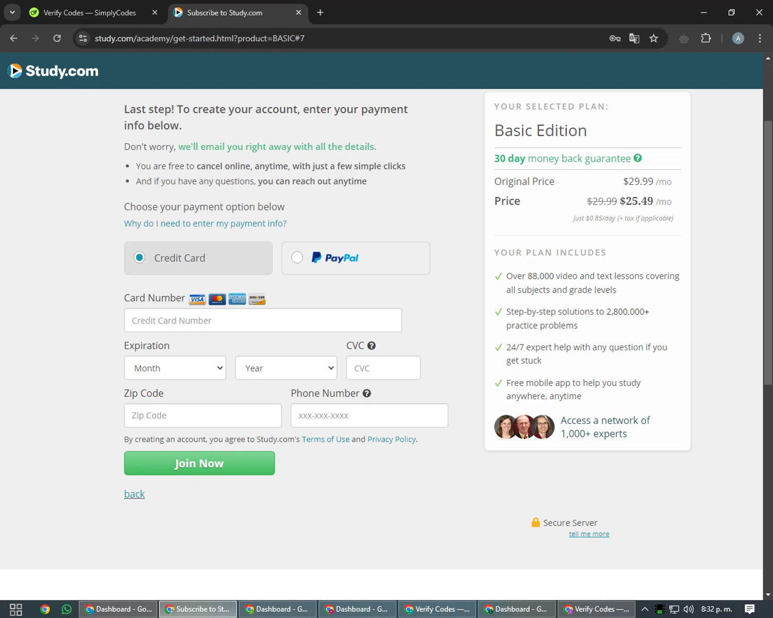Click the Discover card icon

(x=257, y=299)
